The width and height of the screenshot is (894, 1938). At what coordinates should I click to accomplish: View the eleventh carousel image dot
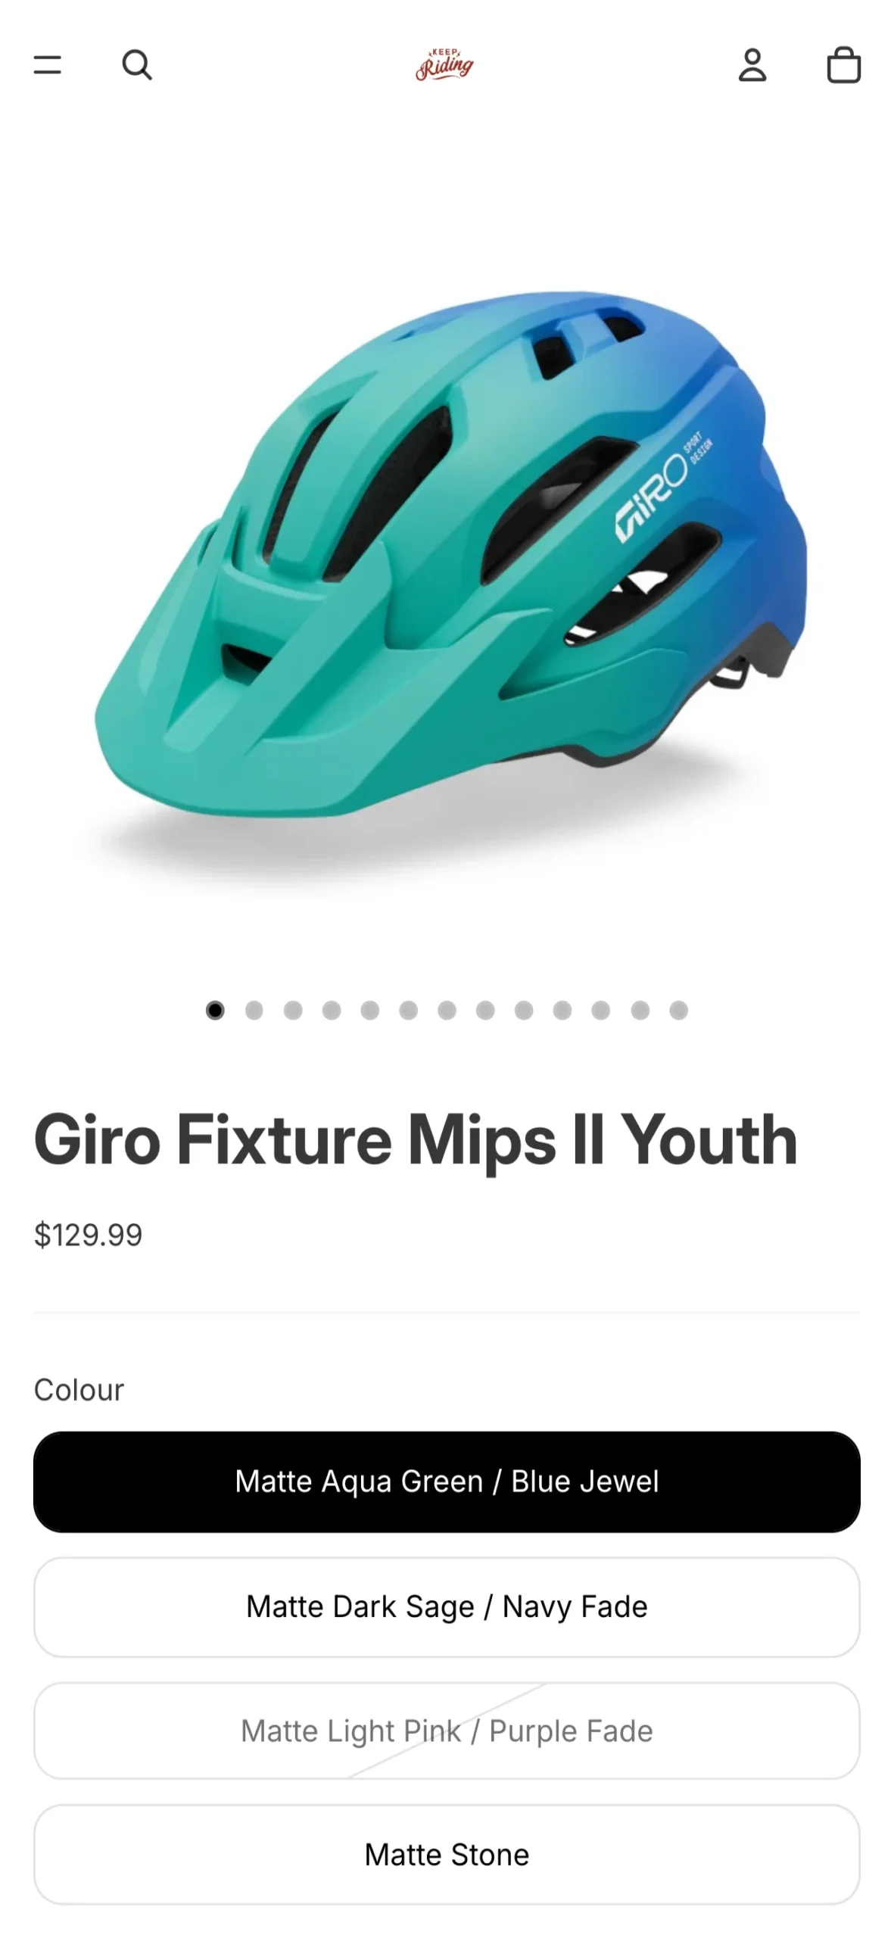(x=601, y=1011)
